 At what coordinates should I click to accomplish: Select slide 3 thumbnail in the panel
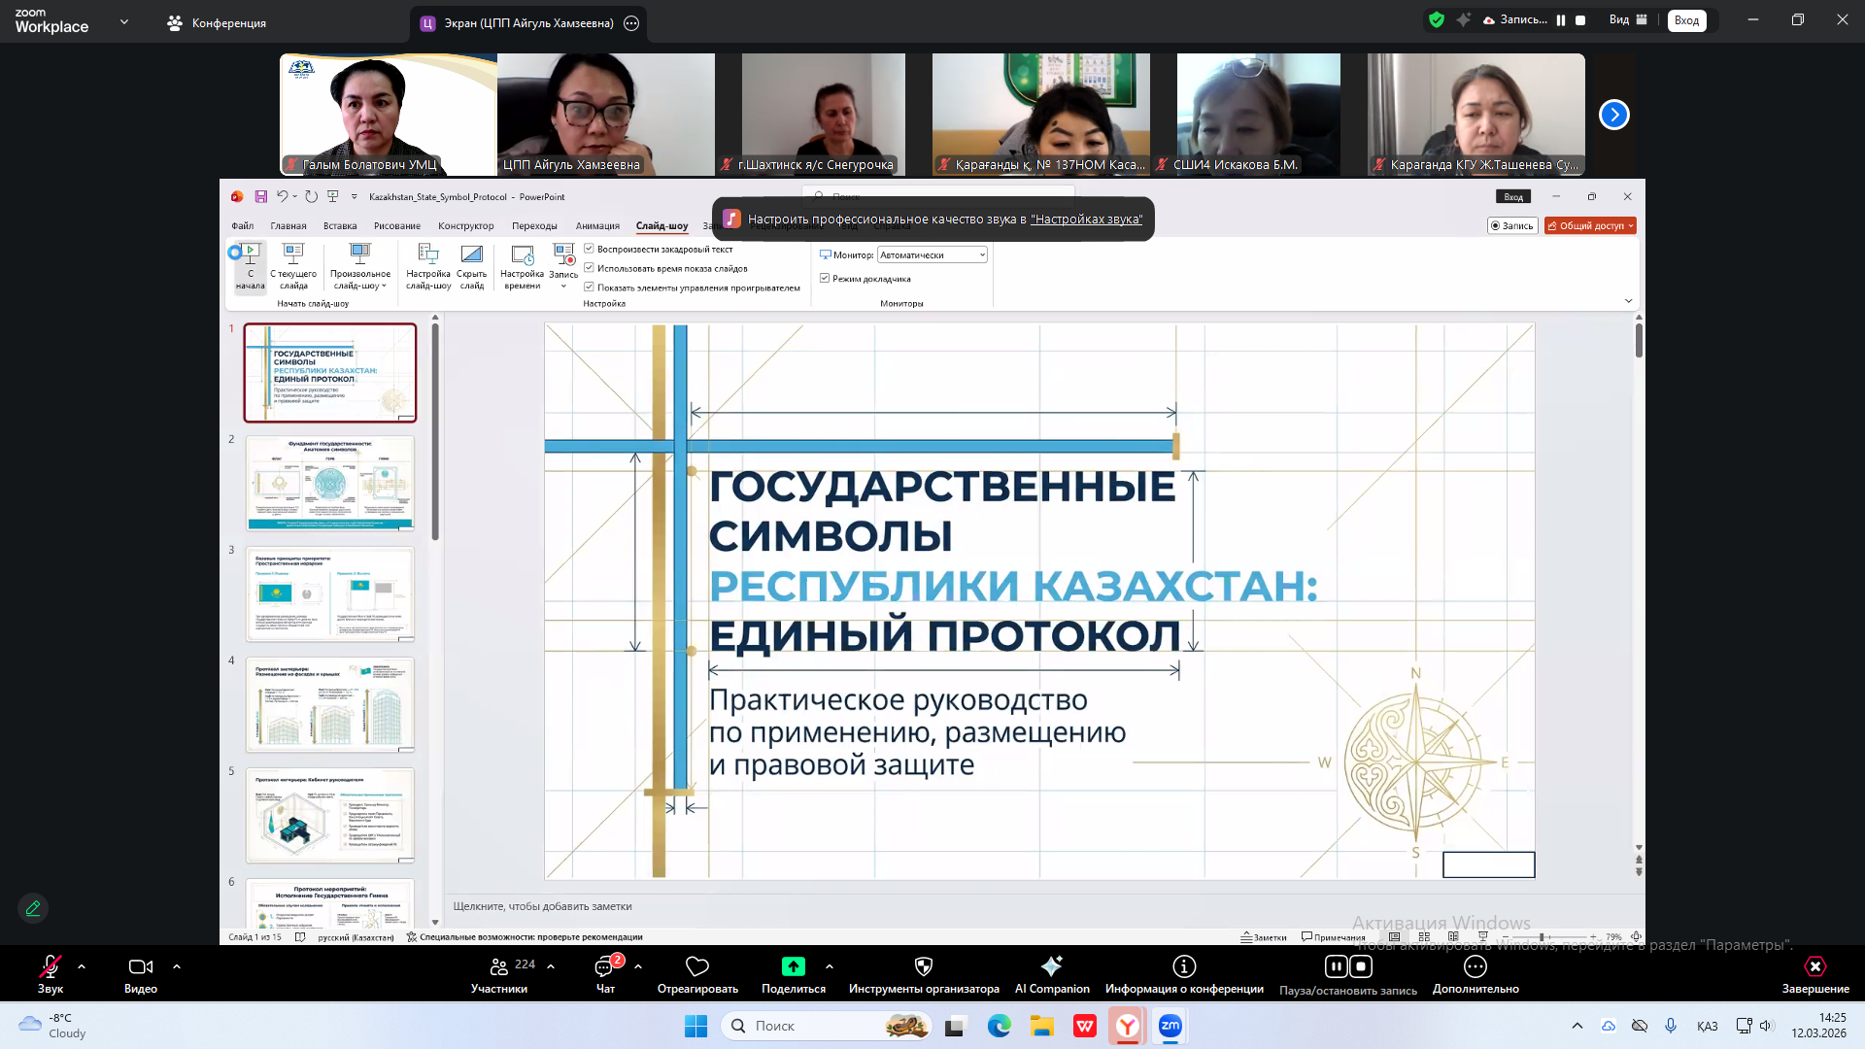pos(330,593)
